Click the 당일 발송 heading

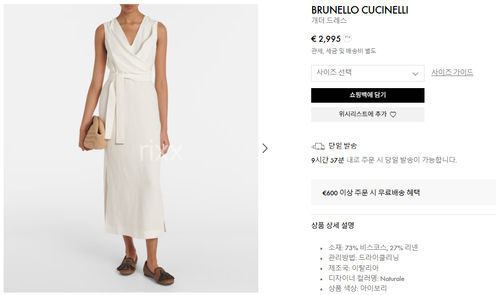click(342, 146)
